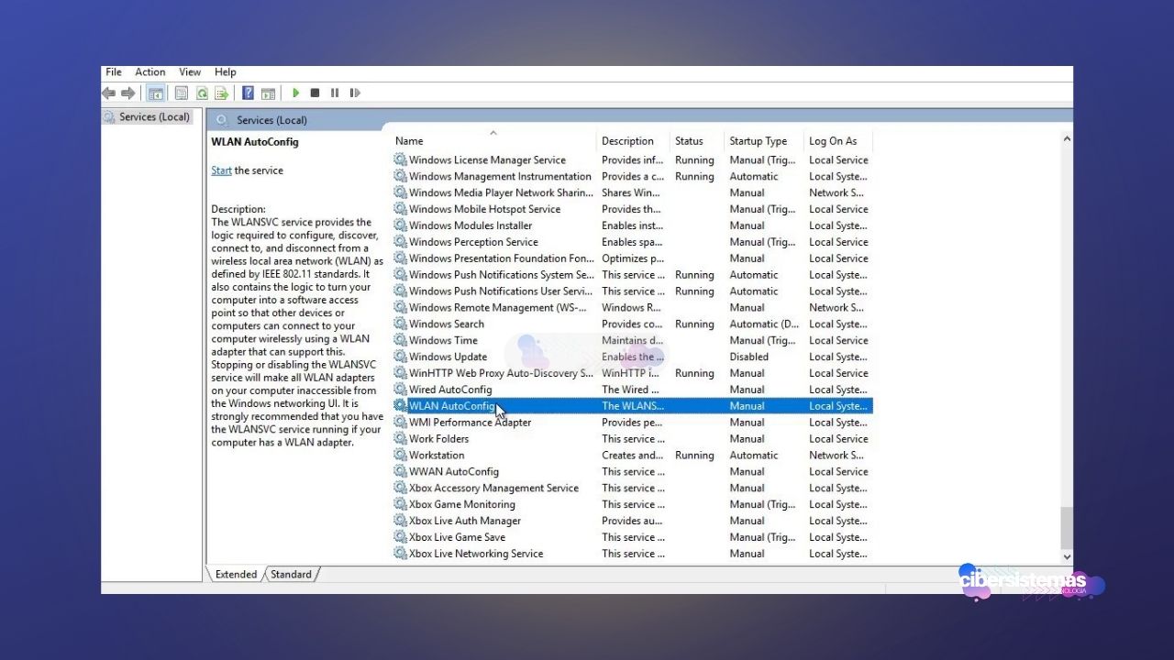This screenshot has width=1174, height=660.
Task: Click the Pause Service toolbar icon
Action: pos(335,93)
